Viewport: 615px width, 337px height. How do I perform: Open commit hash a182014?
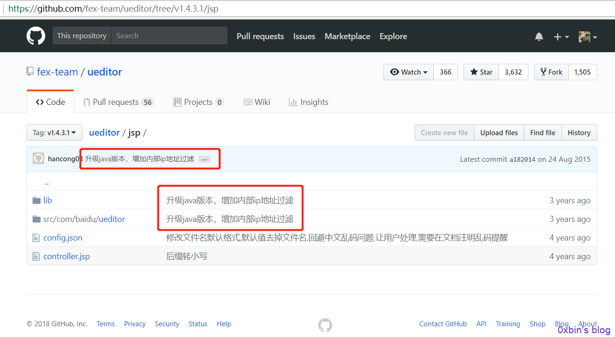point(522,159)
